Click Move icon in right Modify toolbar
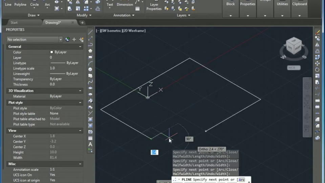This screenshot has width=325, height=183. pyautogui.click(x=317, y=63)
